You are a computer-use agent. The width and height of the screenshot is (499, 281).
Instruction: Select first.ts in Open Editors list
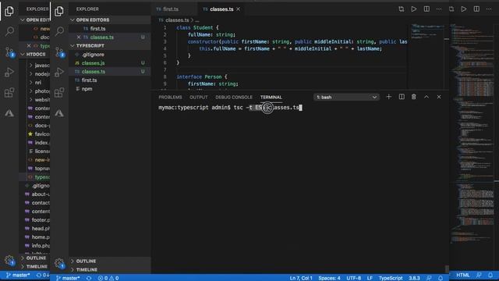point(109,29)
